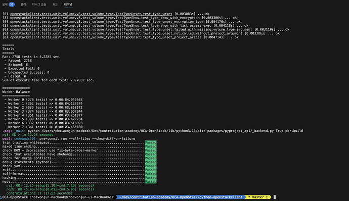This screenshot has height=201, width=349.
Task: Click the 35 problems count badge
Action: point(12,5)
